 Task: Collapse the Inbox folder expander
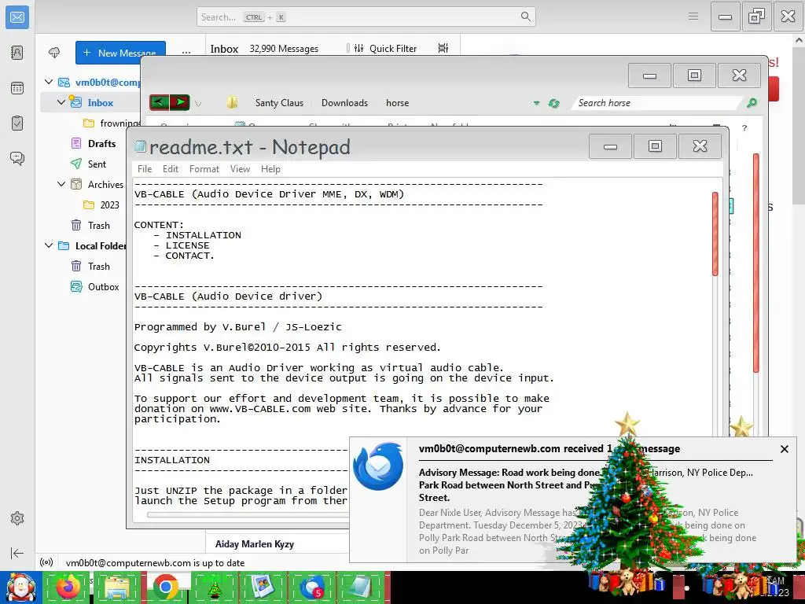(61, 102)
